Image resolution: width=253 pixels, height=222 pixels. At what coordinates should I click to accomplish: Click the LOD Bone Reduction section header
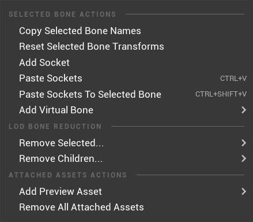(x=55, y=127)
